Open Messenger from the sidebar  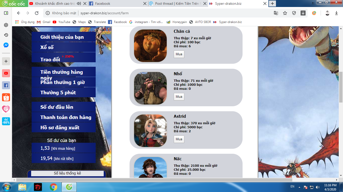6,45
